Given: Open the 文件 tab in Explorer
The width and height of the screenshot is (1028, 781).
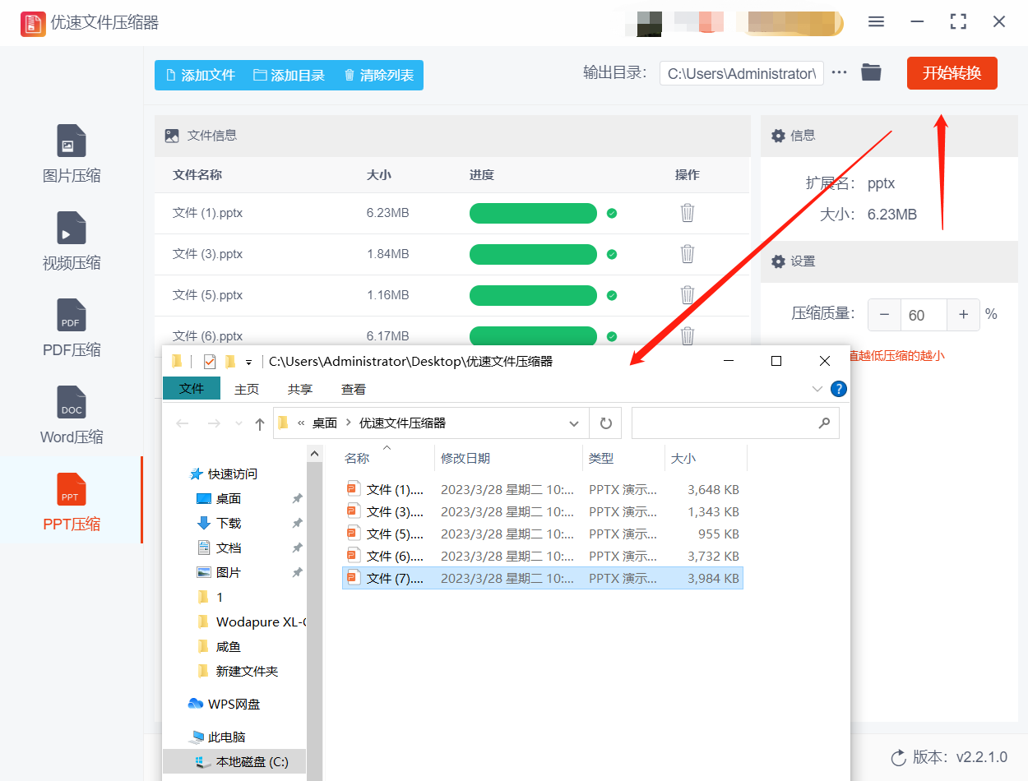Looking at the screenshot, I should pos(192,389).
